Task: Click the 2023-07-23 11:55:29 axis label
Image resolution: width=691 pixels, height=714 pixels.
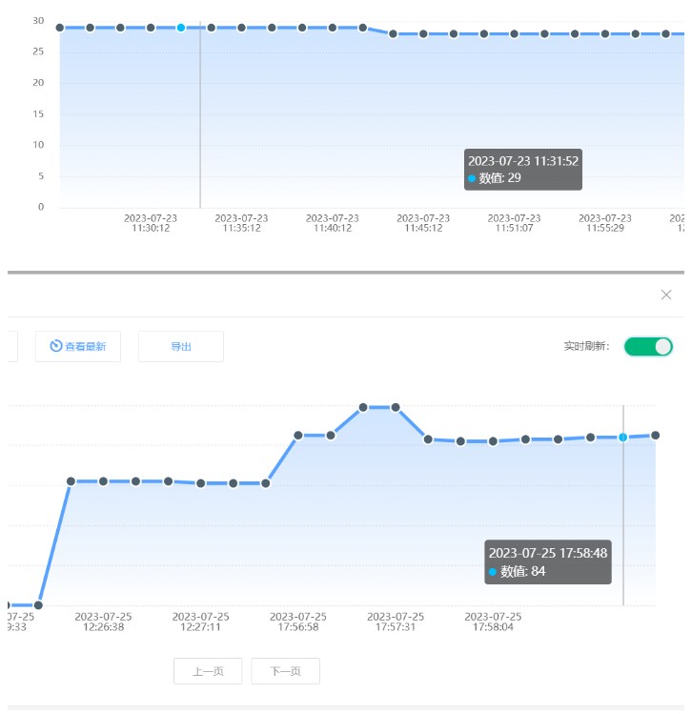Action: pos(605,223)
